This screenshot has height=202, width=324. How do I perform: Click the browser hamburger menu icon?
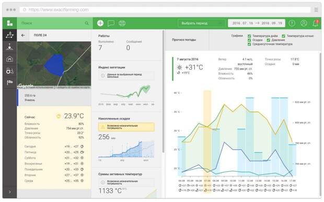coord(316,10)
